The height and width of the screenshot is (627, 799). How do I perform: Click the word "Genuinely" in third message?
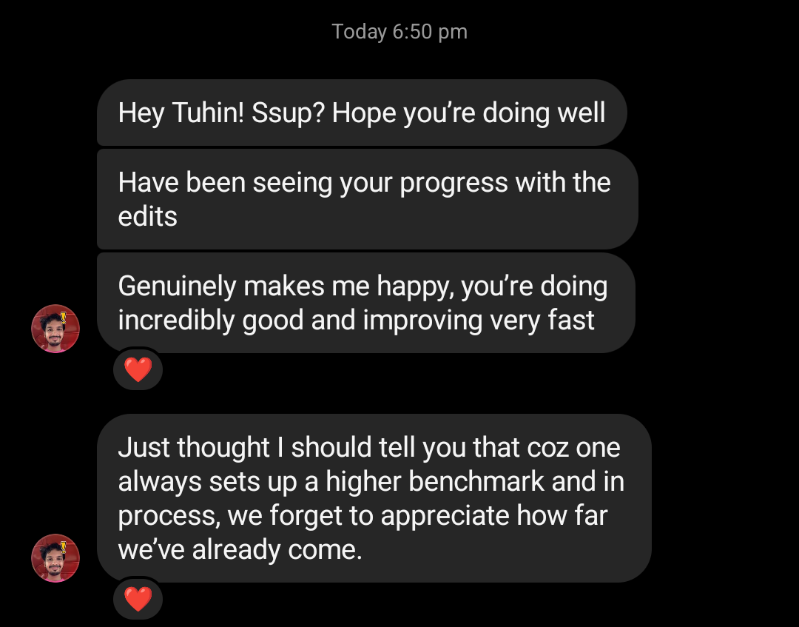(x=178, y=286)
